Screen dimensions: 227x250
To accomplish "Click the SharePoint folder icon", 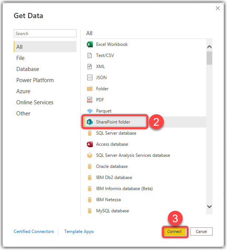I will point(90,122).
